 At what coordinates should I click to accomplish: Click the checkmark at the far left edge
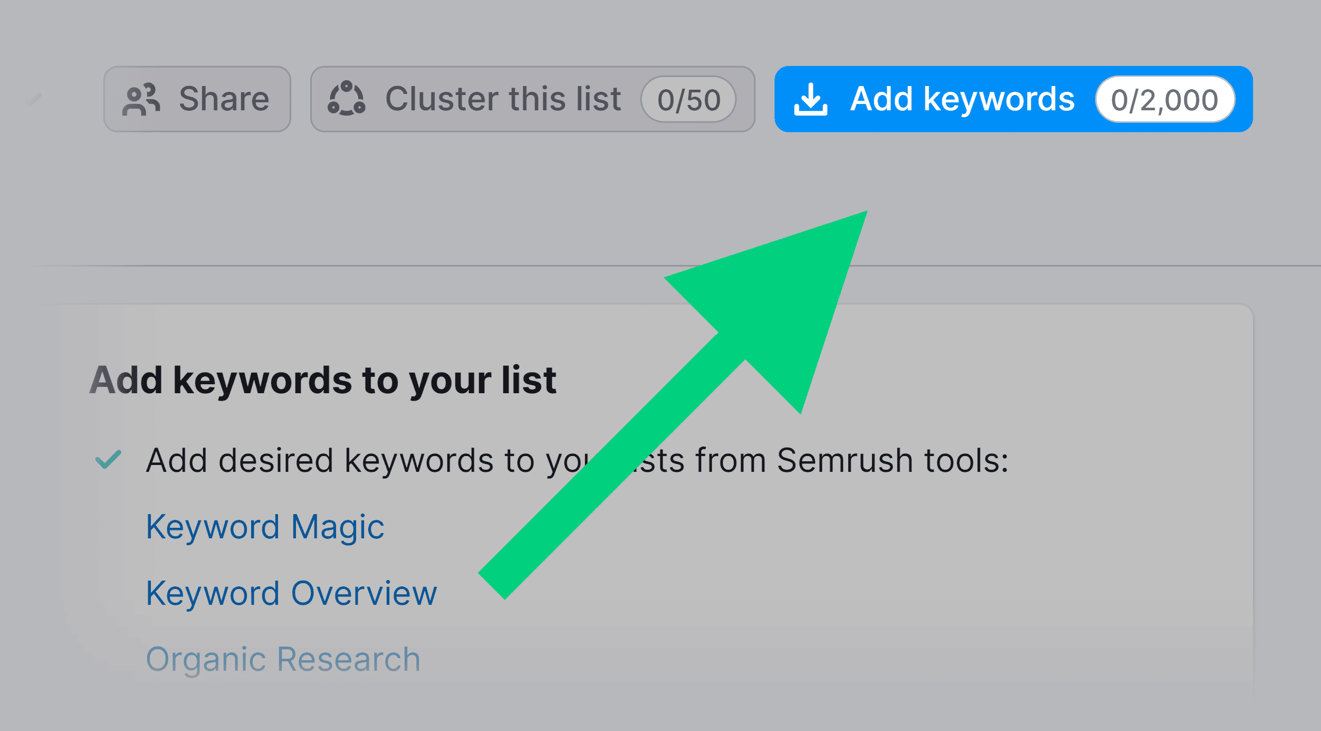33,99
